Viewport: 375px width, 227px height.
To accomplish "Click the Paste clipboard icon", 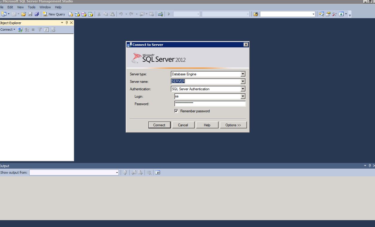I will click(x=112, y=14).
